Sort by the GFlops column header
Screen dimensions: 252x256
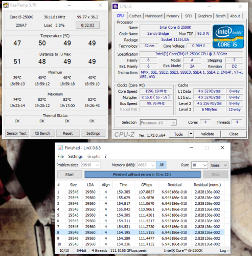pyautogui.click(x=147, y=185)
